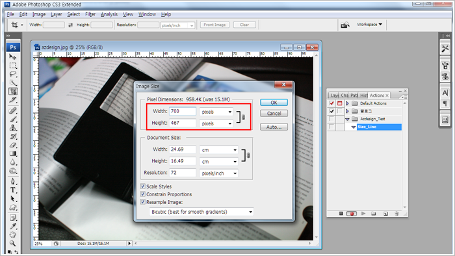Open Resolution pixels/inch dropdown in dialog
Screen dimensions: 455x256
coord(219,173)
